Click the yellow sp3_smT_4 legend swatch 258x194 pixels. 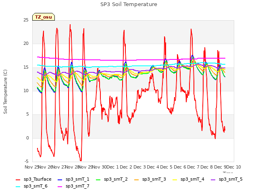[x=175, y=179]
